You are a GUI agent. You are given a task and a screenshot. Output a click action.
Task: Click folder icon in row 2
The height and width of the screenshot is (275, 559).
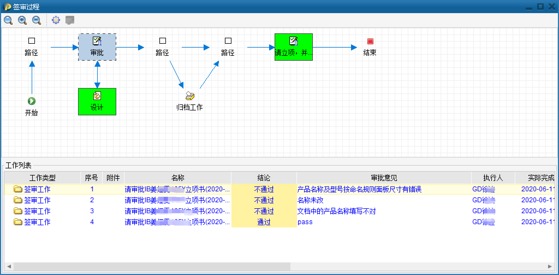pos(18,200)
